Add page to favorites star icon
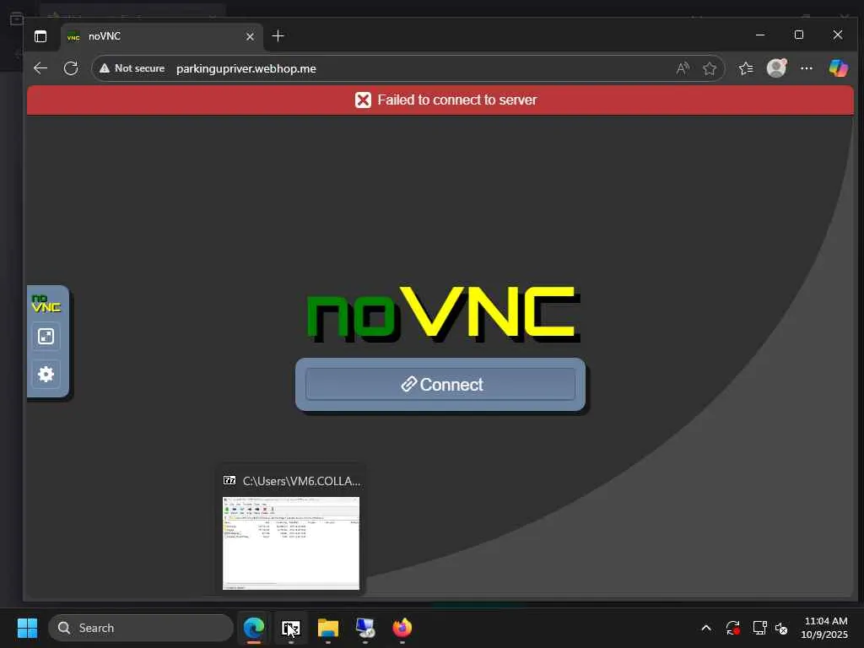The width and height of the screenshot is (864, 648). 710,68
